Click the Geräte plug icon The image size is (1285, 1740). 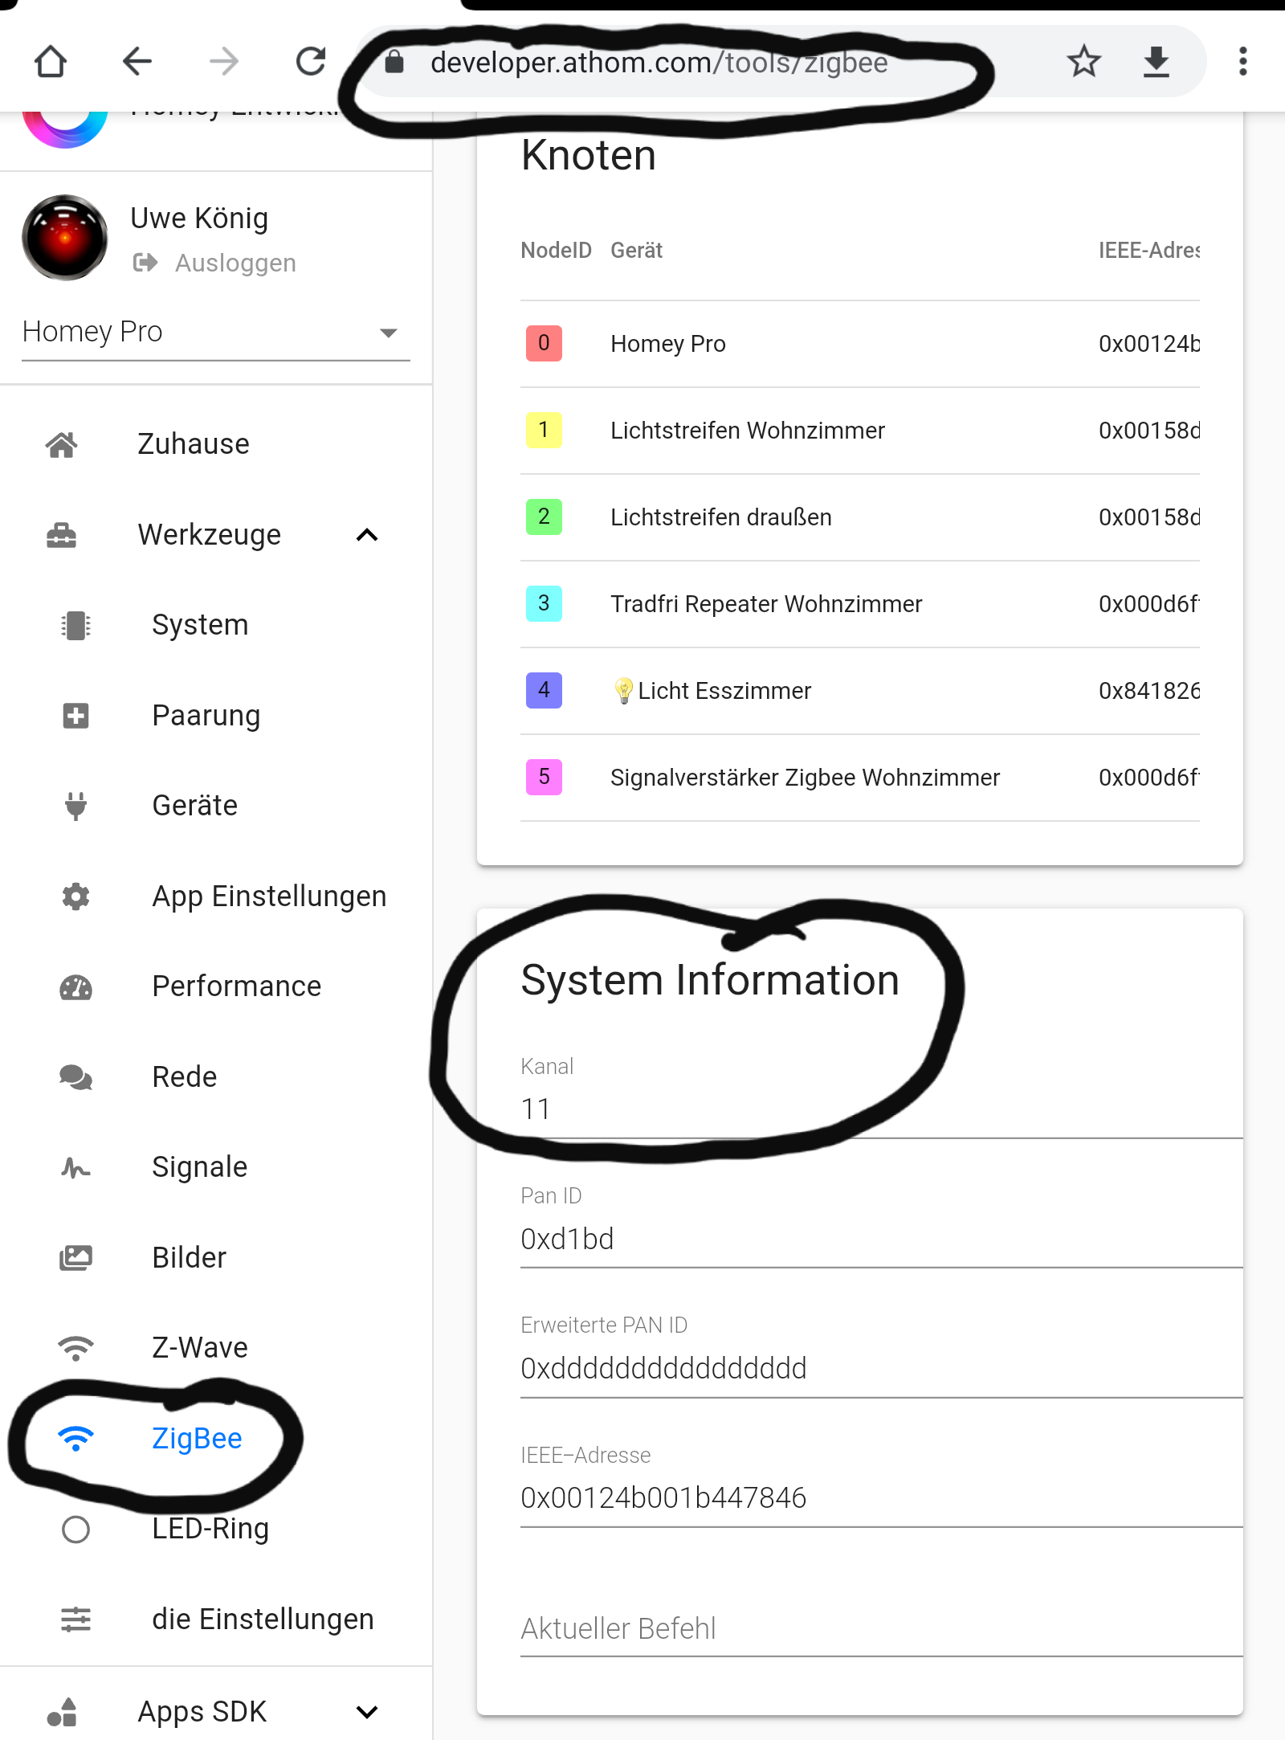[75, 806]
